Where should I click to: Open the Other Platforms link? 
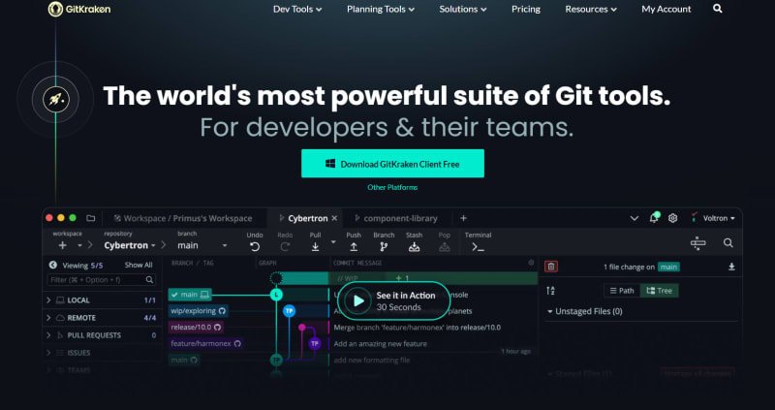click(x=392, y=187)
